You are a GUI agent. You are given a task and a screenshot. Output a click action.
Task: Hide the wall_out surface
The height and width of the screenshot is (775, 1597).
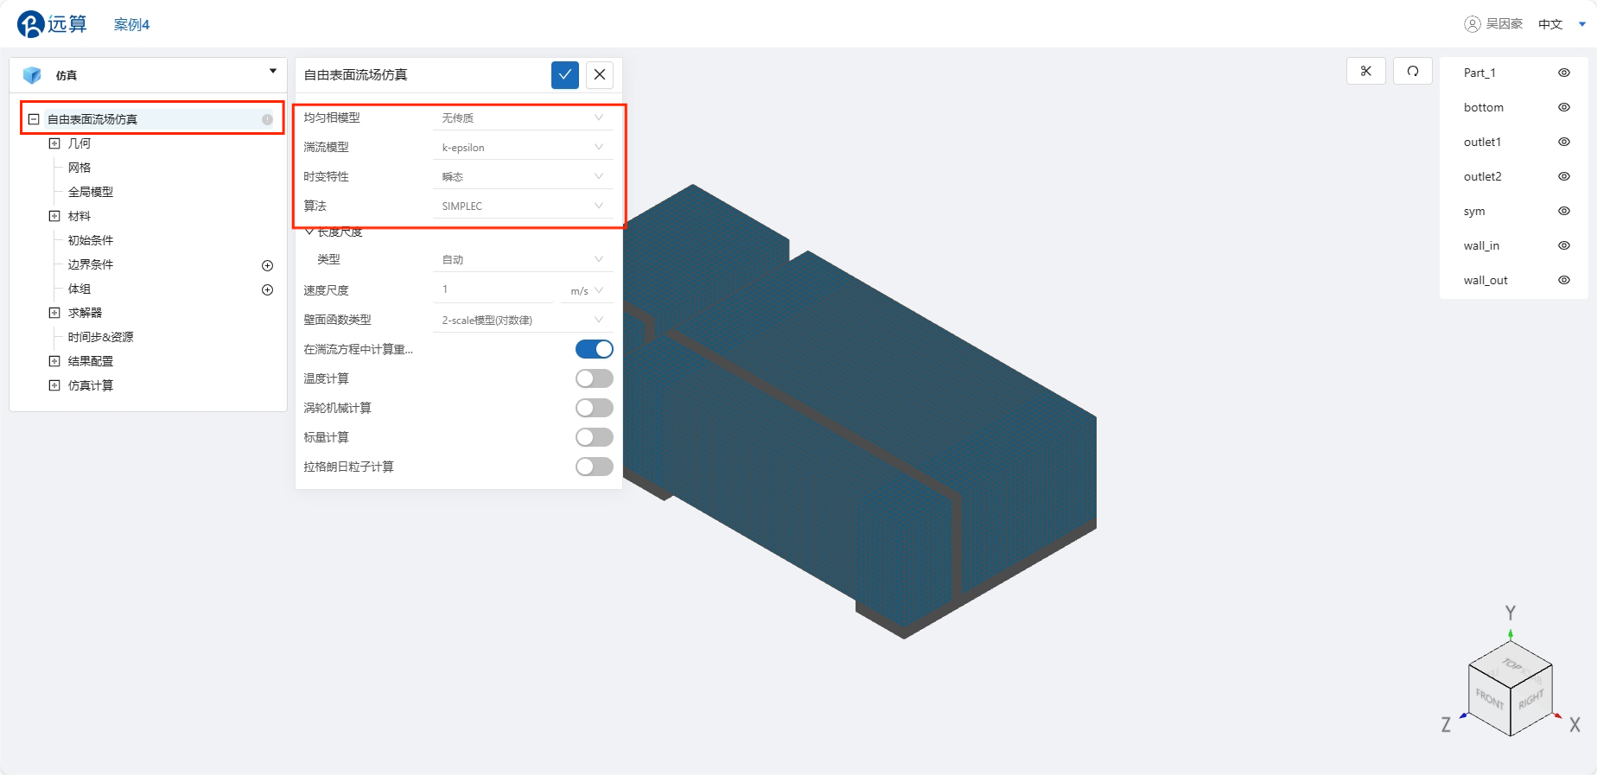1564,280
